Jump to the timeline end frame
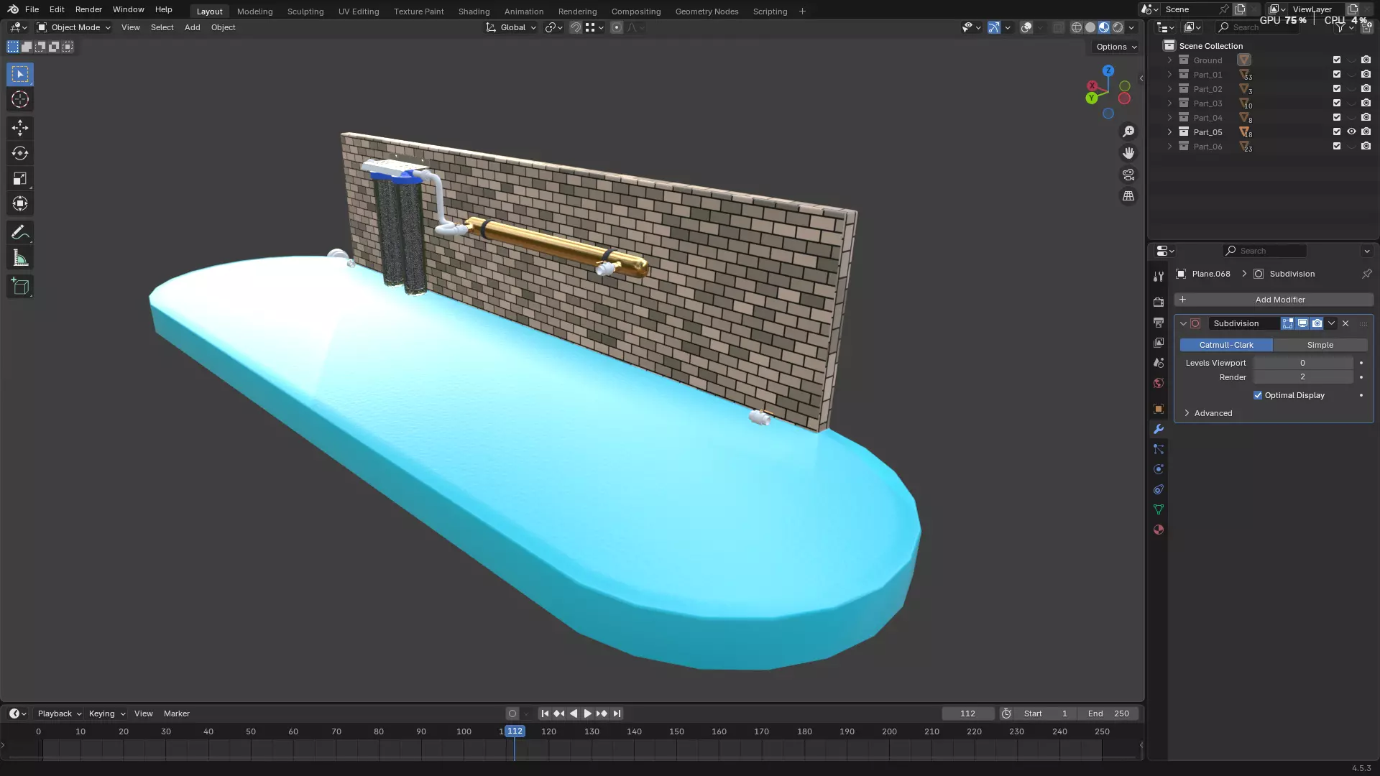 617,713
